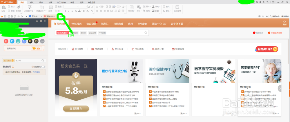Select the WPS技巧 navigation tab

pyautogui.click(x=76, y=24)
